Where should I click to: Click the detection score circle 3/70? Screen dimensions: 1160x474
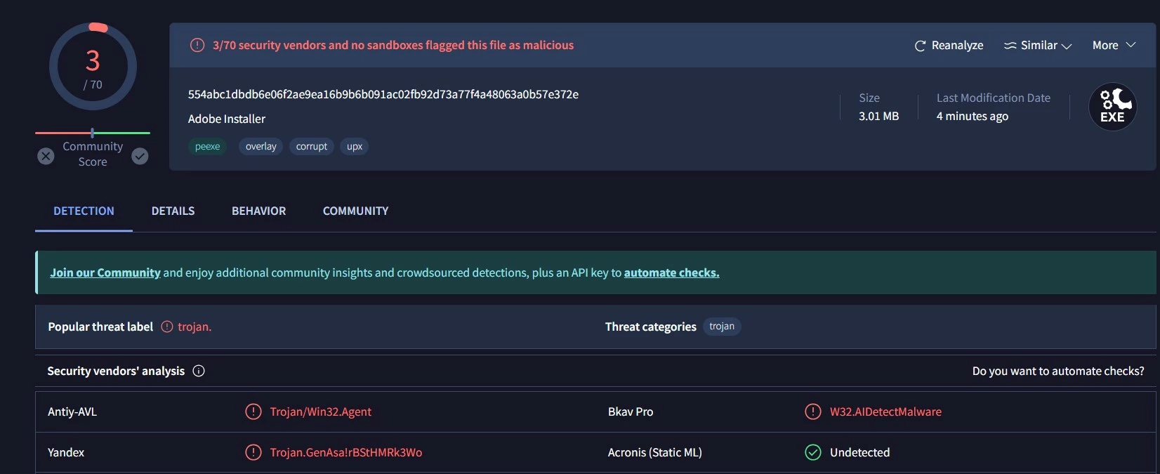point(93,67)
